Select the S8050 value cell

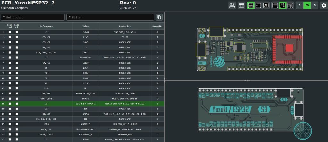tap(86, 114)
